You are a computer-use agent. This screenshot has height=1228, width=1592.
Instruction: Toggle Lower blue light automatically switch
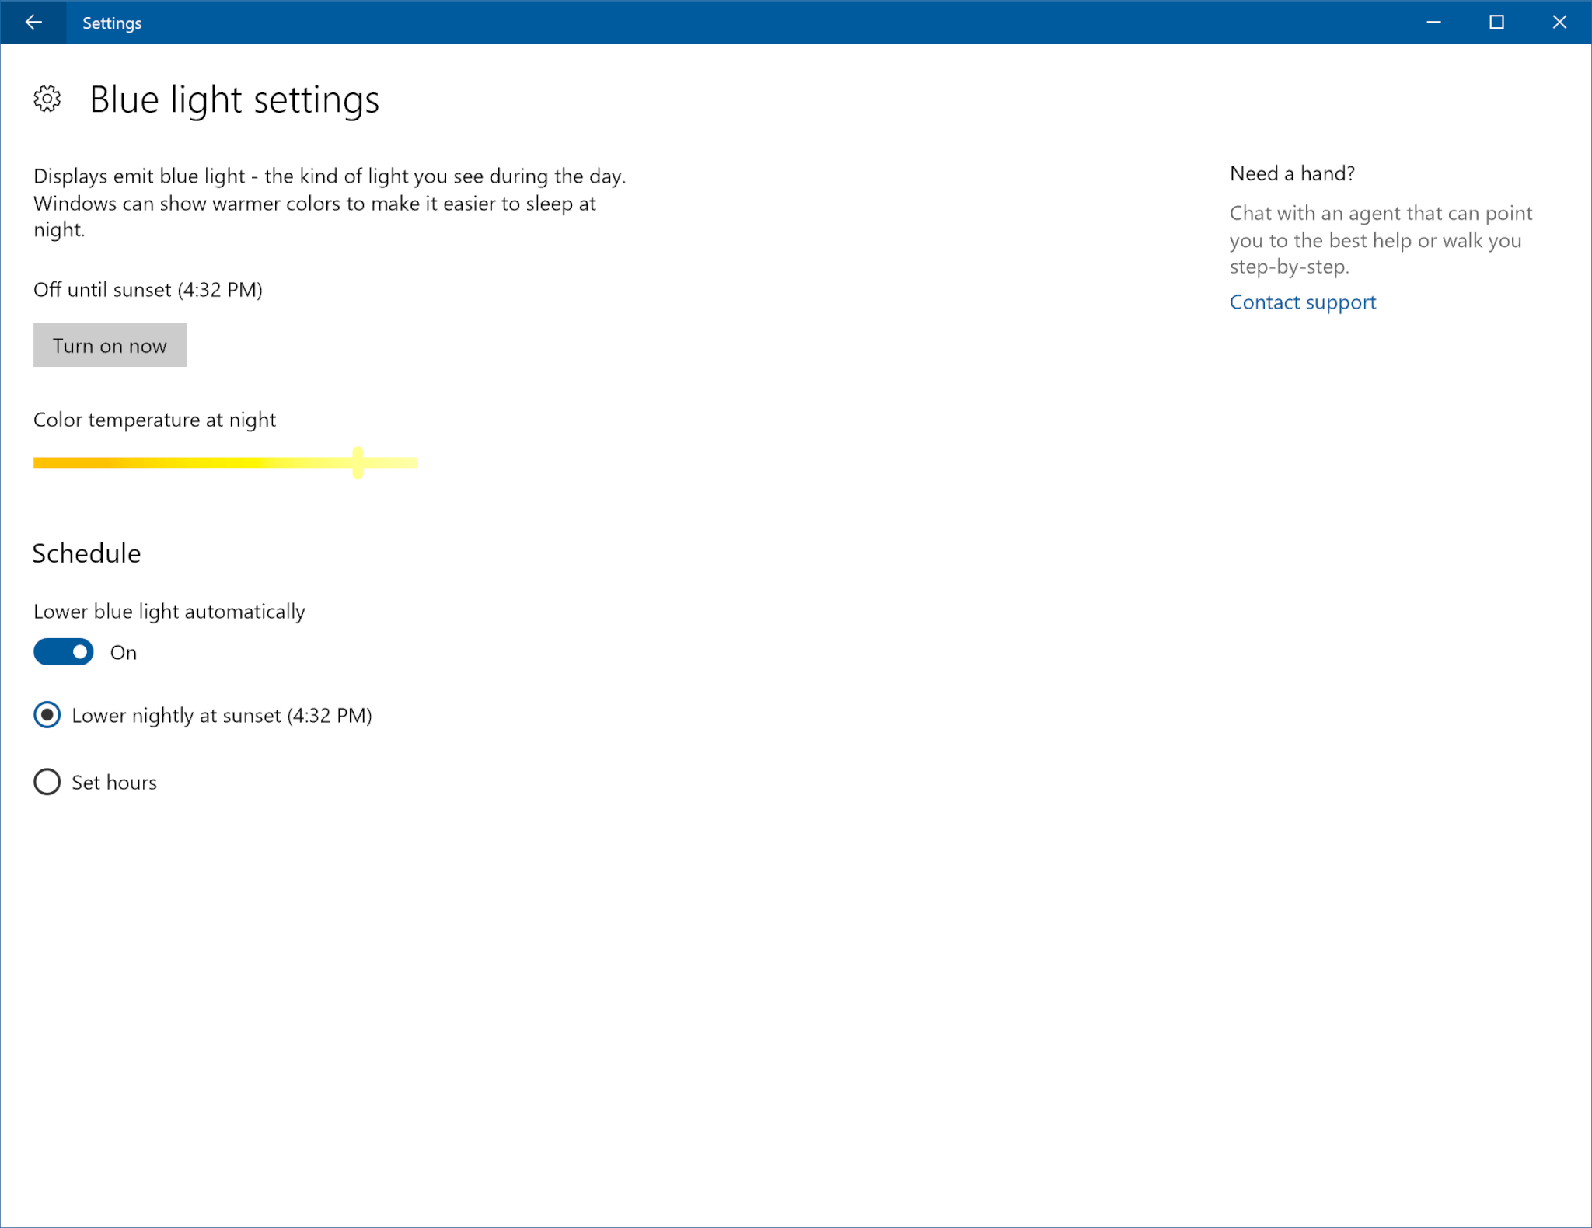coord(64,652)
